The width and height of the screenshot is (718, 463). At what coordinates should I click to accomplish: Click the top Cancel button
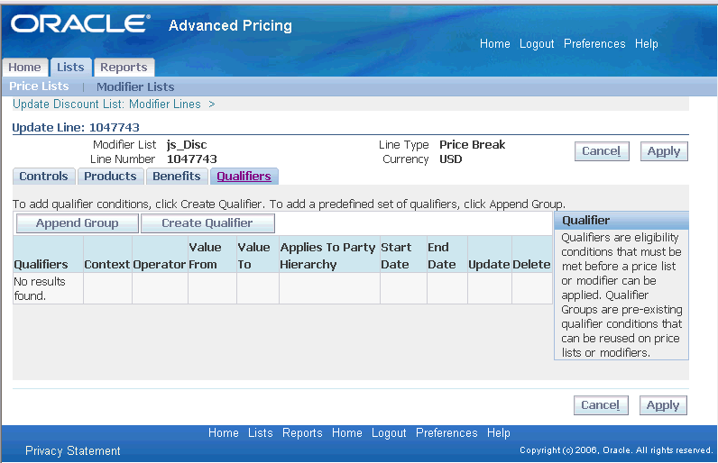click(x=602, y=151)
